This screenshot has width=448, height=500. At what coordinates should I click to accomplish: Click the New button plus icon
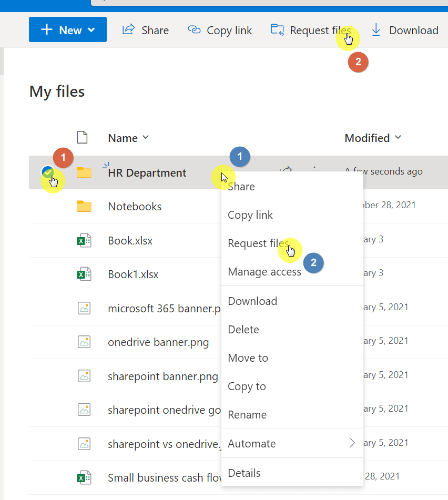click(x=47, y=29)
